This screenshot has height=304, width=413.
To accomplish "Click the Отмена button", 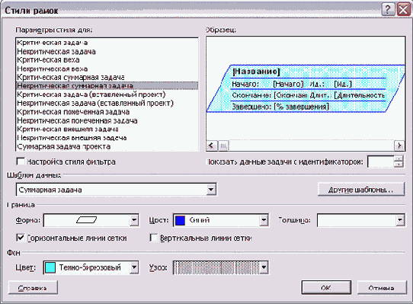I will pos(382,288).
